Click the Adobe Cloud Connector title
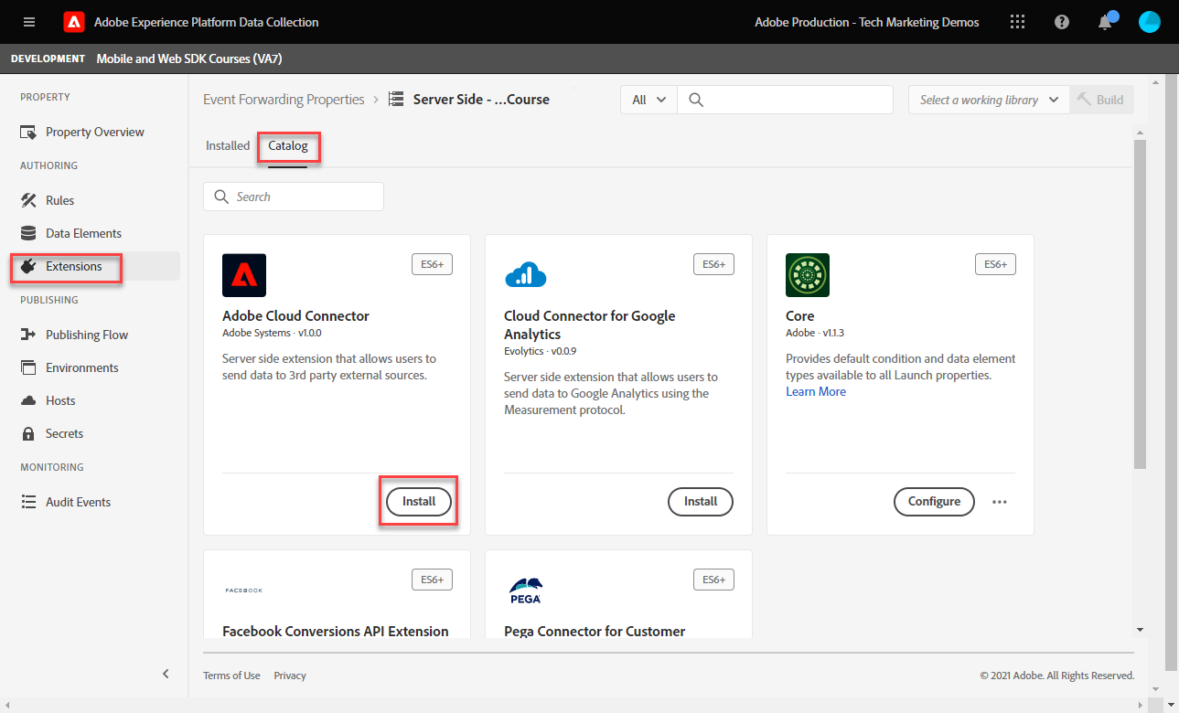The image size is (1179, 713). [295, 316]
